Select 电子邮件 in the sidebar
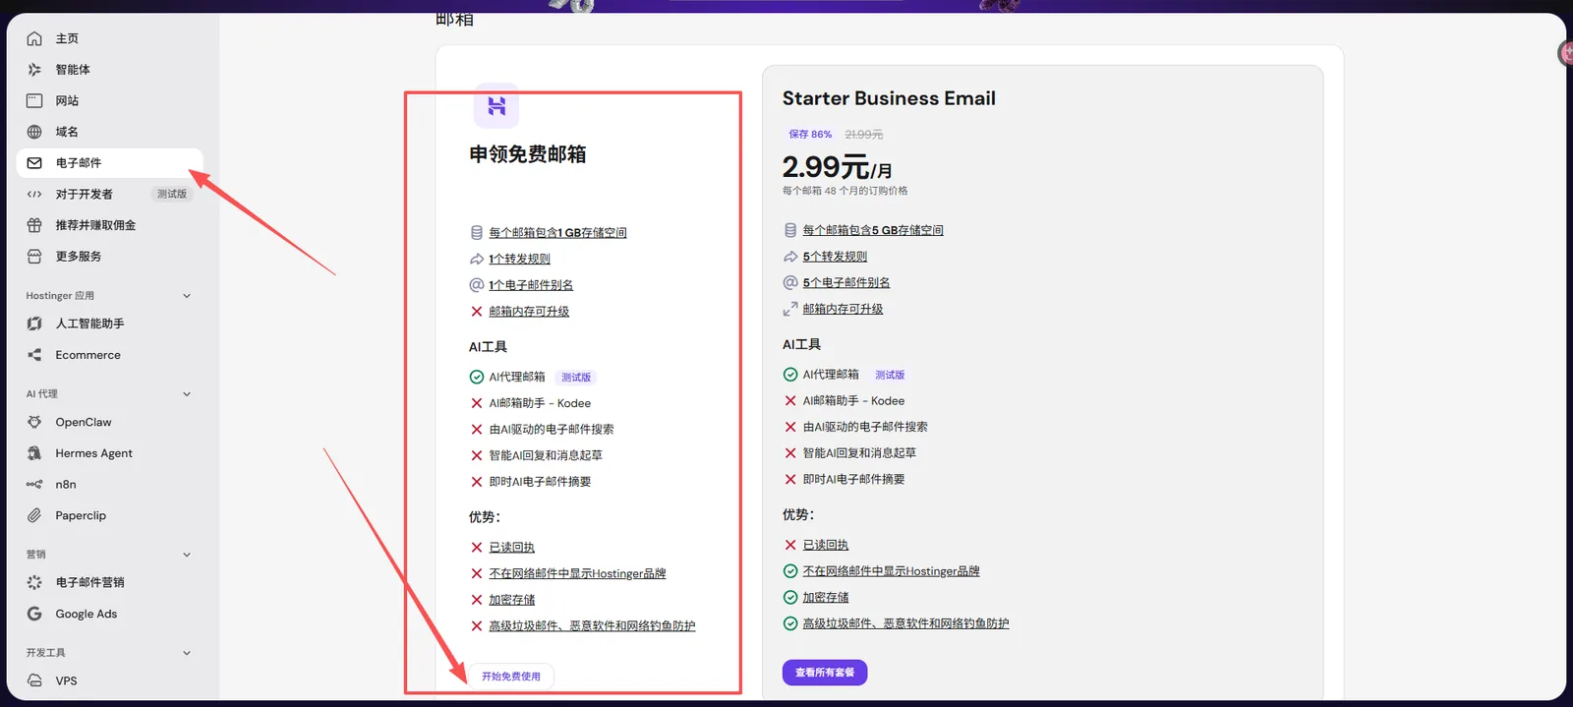1573x707 pixels. coord(109,163)
